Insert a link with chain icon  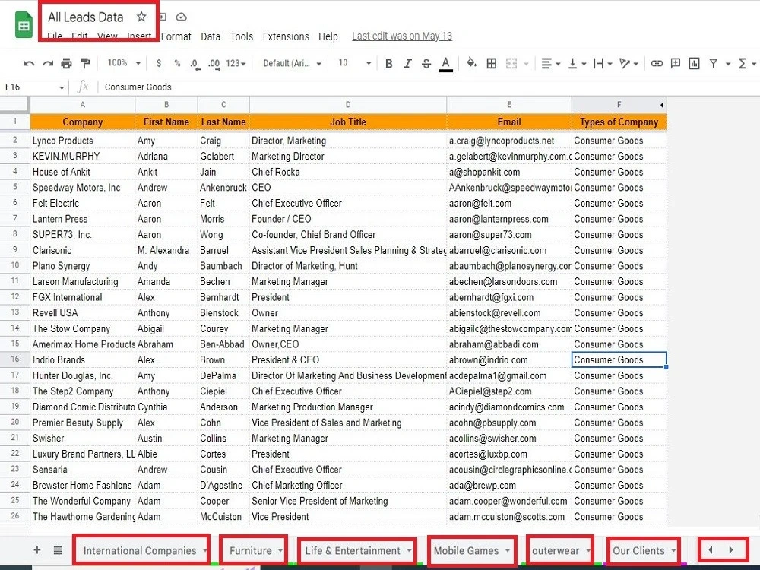tap(657, 64)
